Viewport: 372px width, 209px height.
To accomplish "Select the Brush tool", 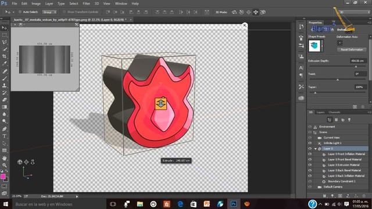I will click(x=4, y=78).
